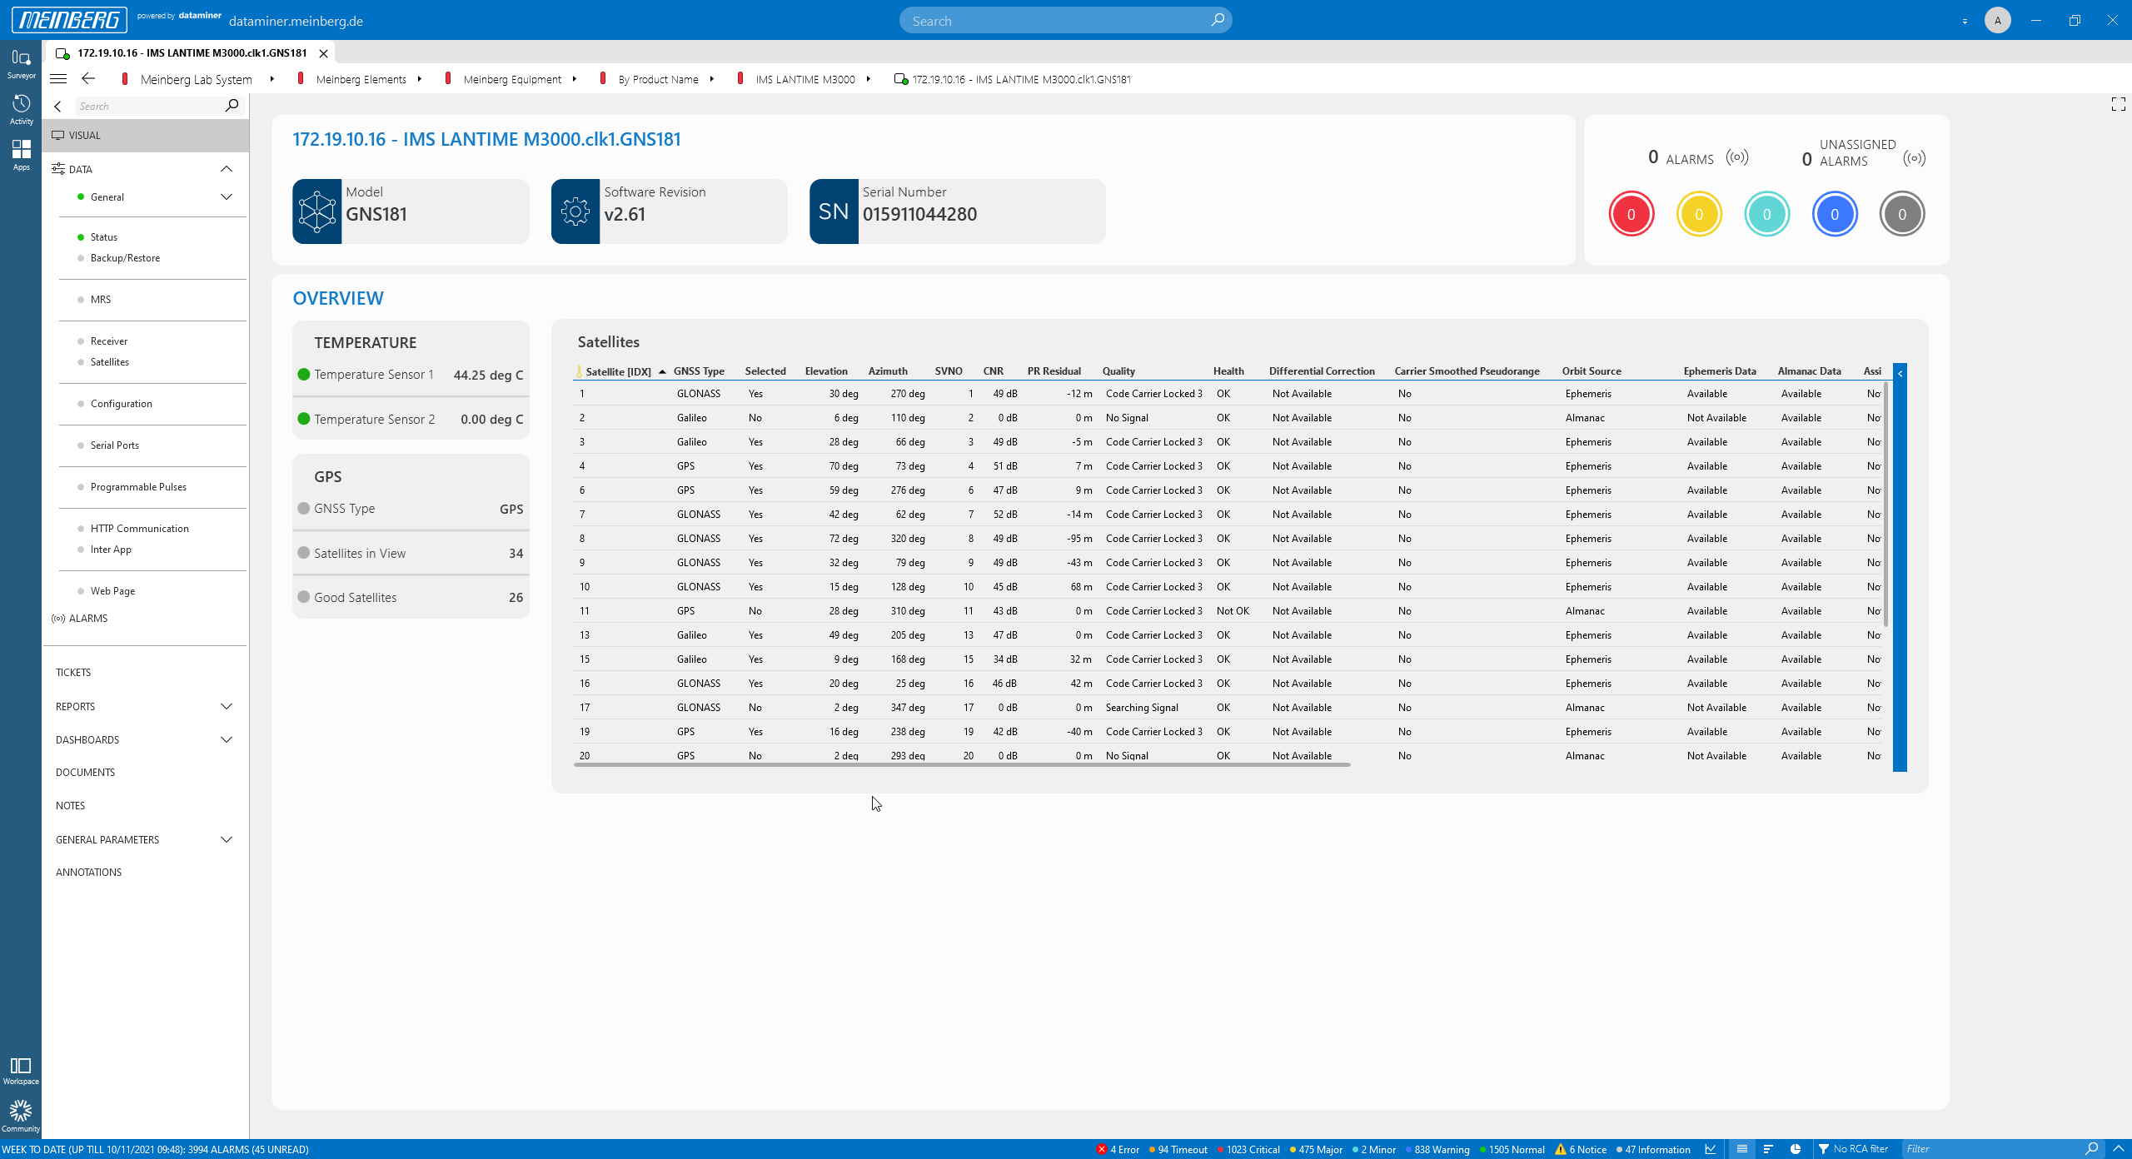Open the Status data page
The image size is (2132, 1159).
(x=103, y=237)
